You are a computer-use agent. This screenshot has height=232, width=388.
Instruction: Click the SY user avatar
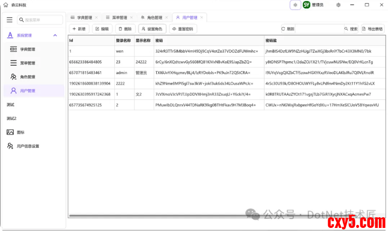tap(307, 5)
